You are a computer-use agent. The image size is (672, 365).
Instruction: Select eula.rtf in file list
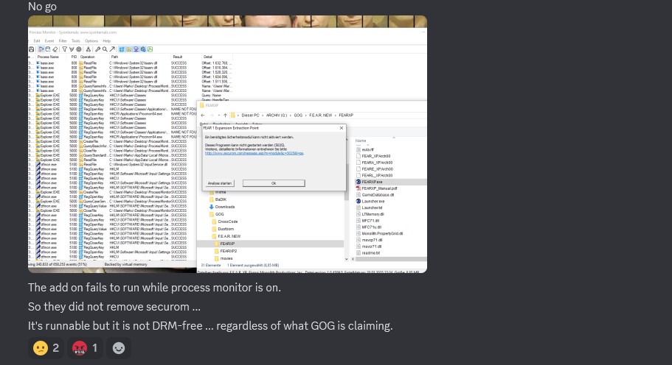click(x=367, y=149)
